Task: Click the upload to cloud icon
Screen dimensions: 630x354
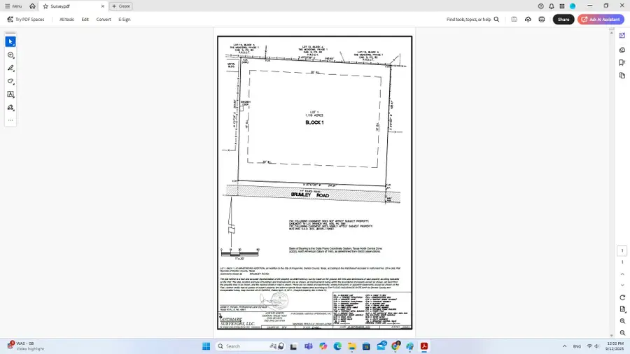Action: pos(528,20)
